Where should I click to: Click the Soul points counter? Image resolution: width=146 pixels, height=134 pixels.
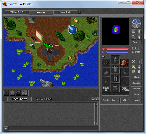coord(106,89)
